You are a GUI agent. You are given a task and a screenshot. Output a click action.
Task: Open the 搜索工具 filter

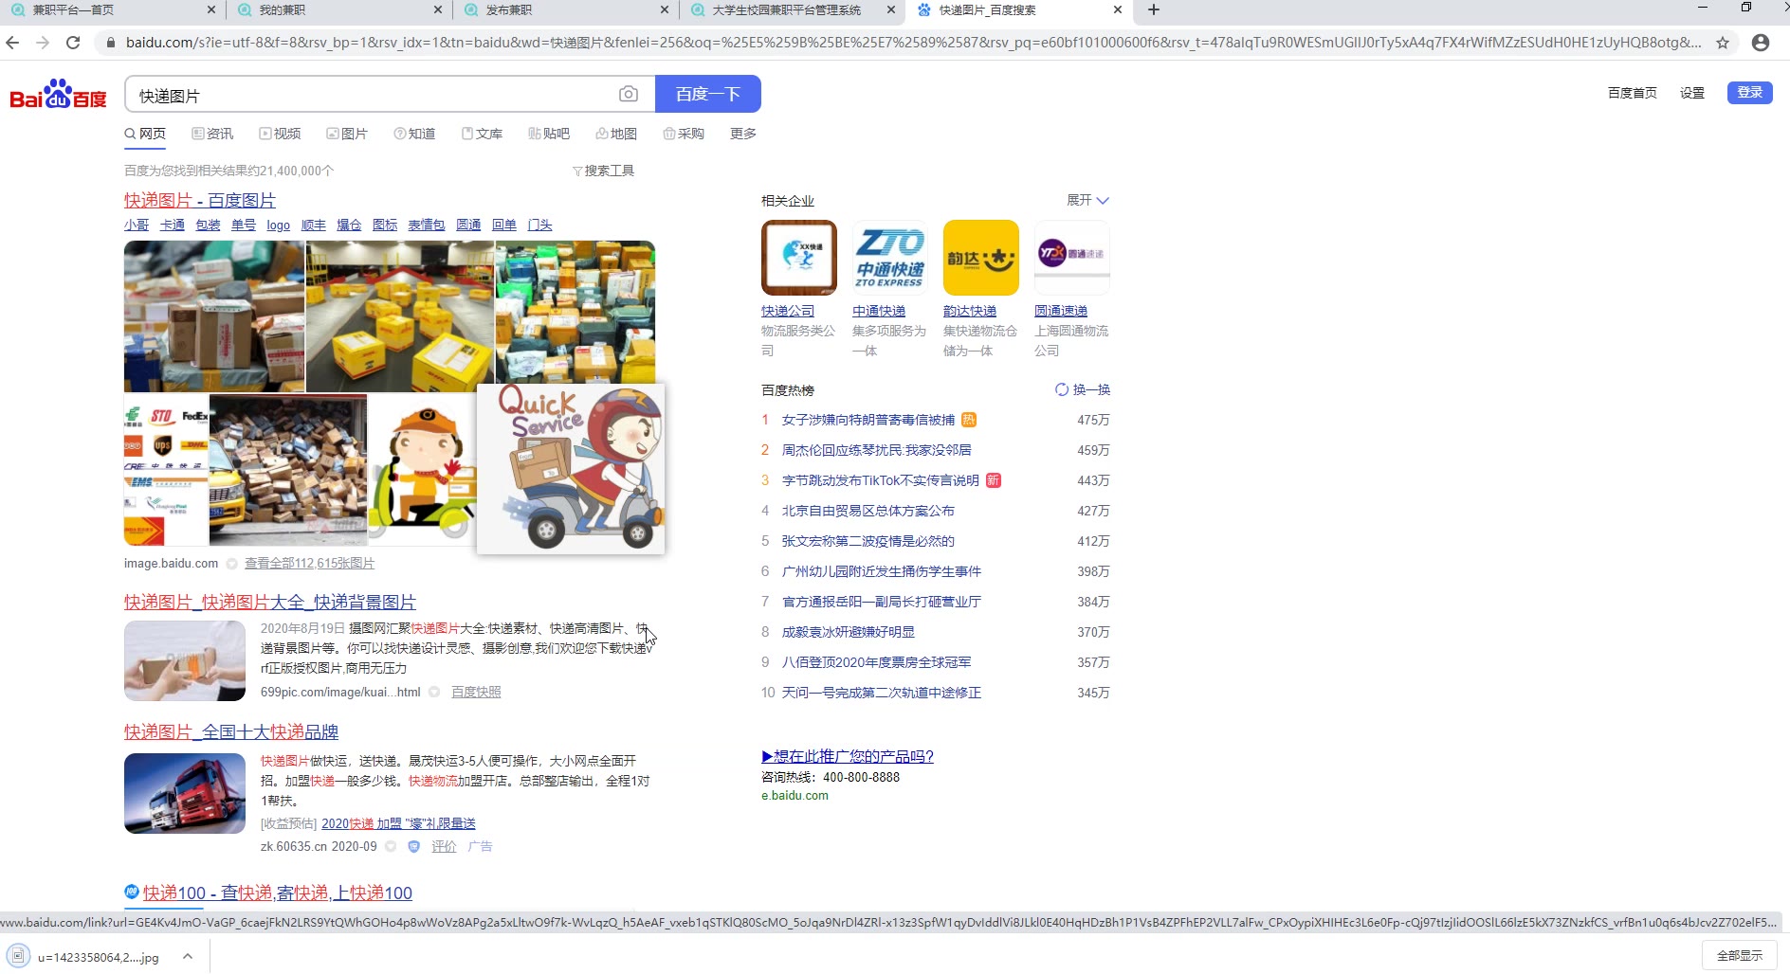click(603, 171)
